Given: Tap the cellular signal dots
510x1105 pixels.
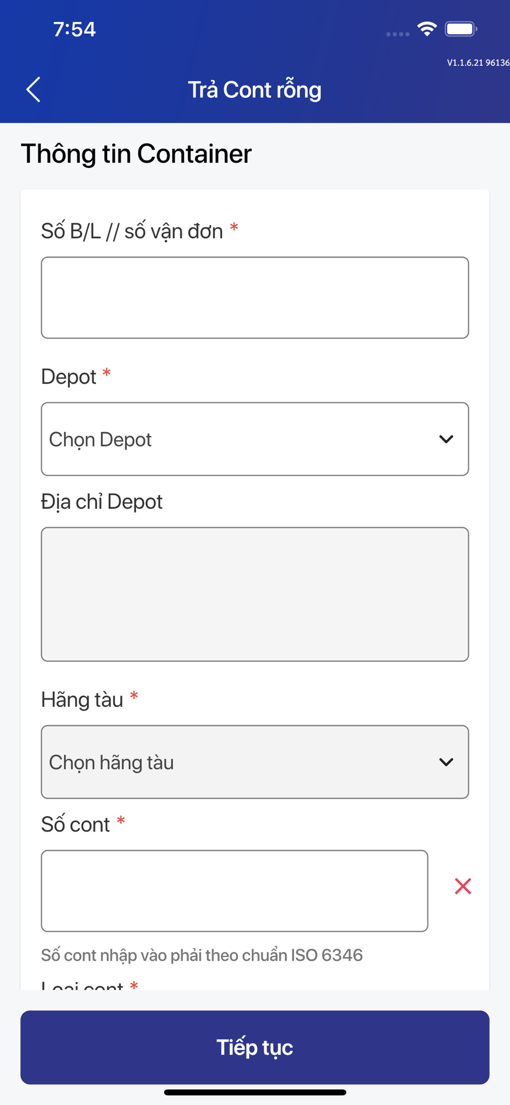Looking at the screenshot, I should (397, 34).
